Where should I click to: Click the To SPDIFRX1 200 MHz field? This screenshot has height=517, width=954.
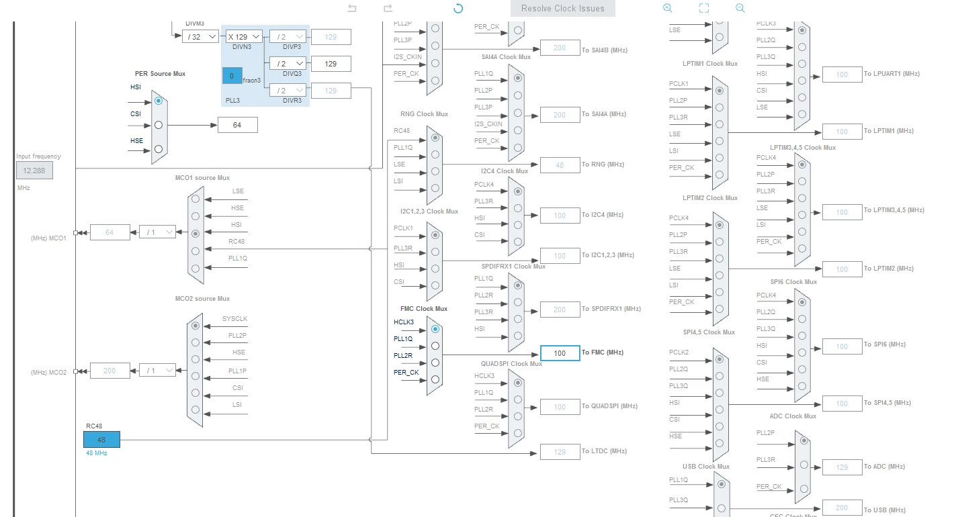(560, 310)
